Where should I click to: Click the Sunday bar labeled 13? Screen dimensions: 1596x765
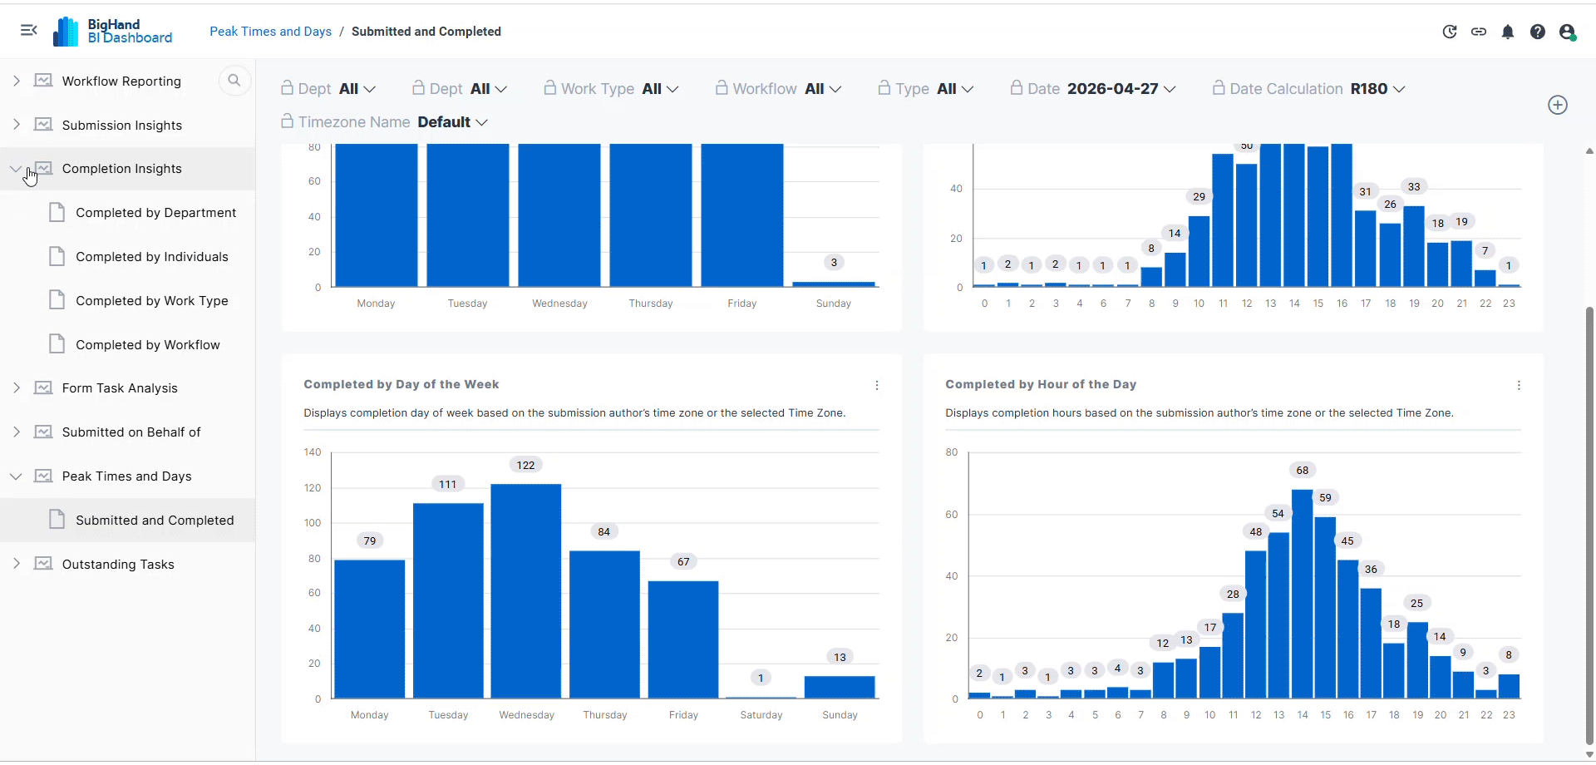(840, 687)
